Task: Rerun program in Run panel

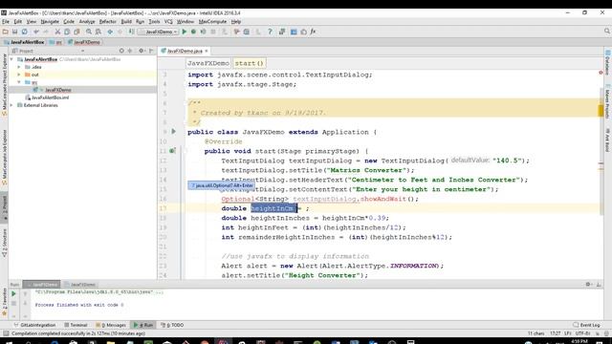Action: coord(13,293)
